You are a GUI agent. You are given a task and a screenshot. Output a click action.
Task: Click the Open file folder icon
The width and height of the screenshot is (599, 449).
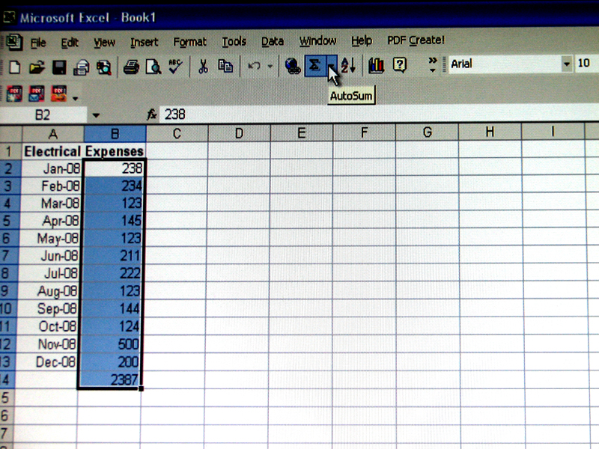pos(37,67)
